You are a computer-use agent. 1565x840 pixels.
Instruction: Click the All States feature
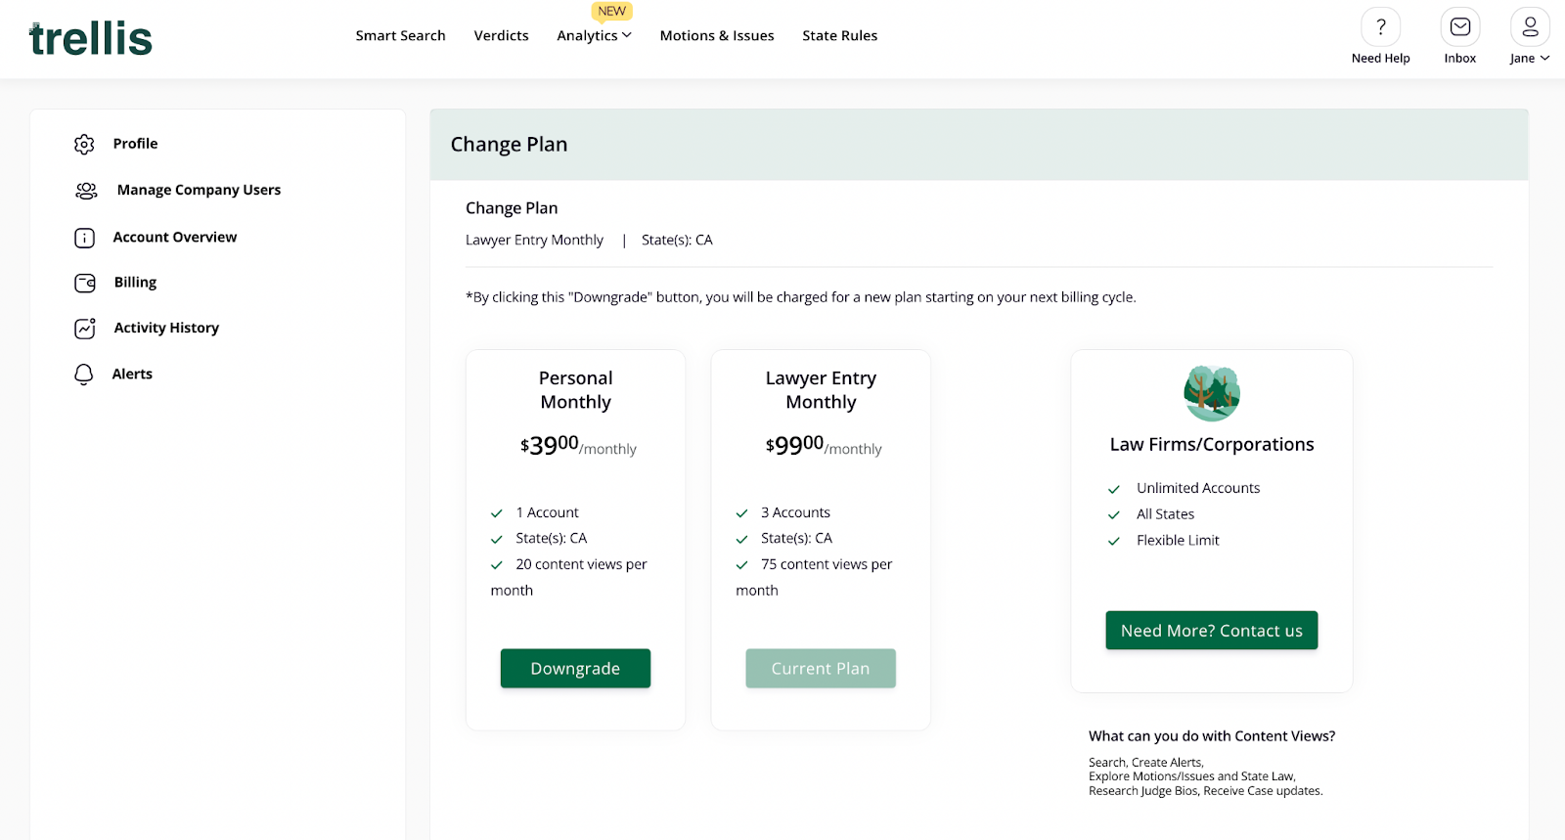(x=1165, y=514)
